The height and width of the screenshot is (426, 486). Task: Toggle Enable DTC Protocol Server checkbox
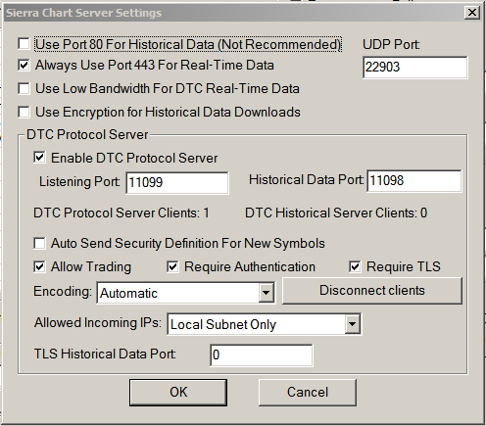pyautogui.click(x=39, y=158)
